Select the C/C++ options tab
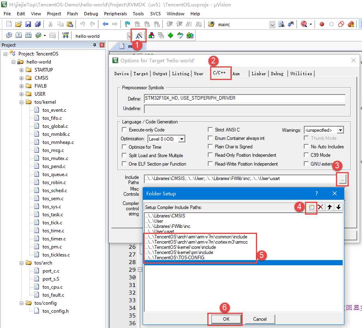This screenshot has height=328, width=362. click(x=219, y=73)
